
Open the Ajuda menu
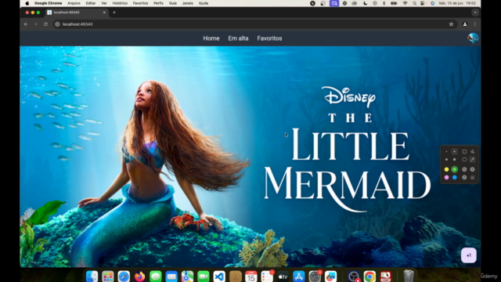point(204,3)
